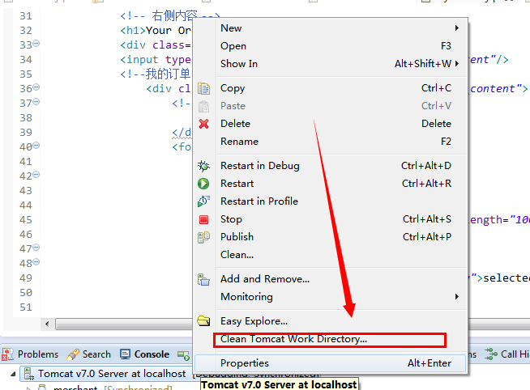Click the New submenu arrow
Viewport: 530px width, 390px height.
pyautogui.click(x=457, y=28)
